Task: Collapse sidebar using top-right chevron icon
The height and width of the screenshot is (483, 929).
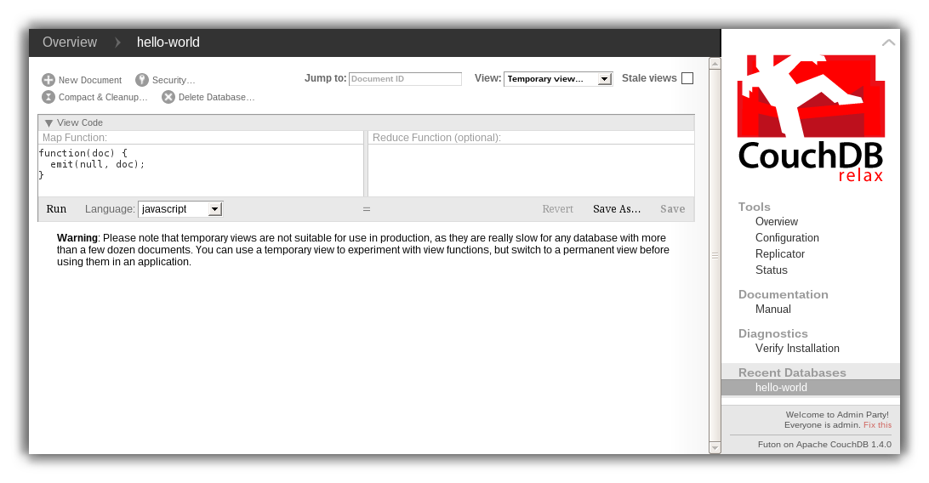Action: click(x=888, y=43)
